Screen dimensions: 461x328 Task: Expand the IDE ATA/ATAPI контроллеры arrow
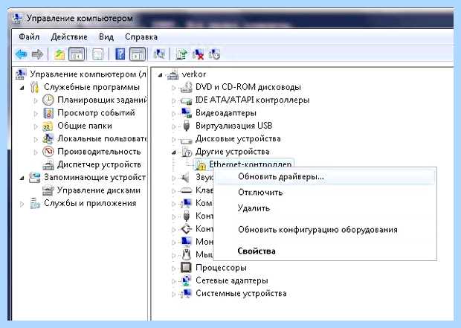coord(174,100)
